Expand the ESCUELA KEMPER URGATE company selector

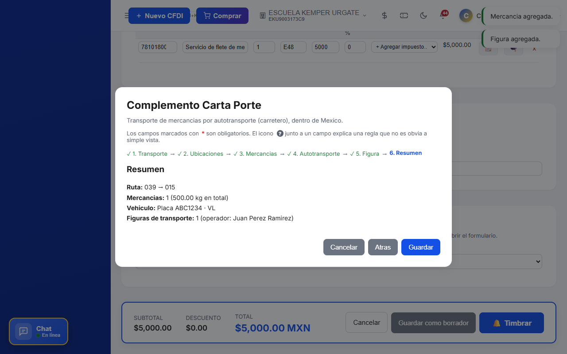(x=313, y=15)
